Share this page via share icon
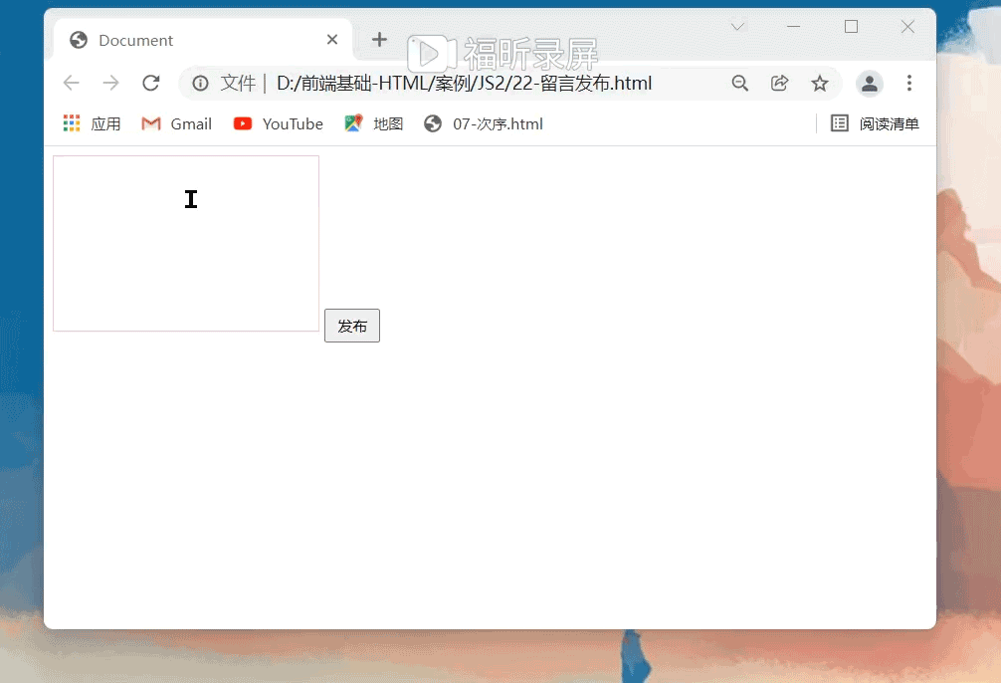Viewport: 1001px width, 683px height. click(x=779, y=83)
